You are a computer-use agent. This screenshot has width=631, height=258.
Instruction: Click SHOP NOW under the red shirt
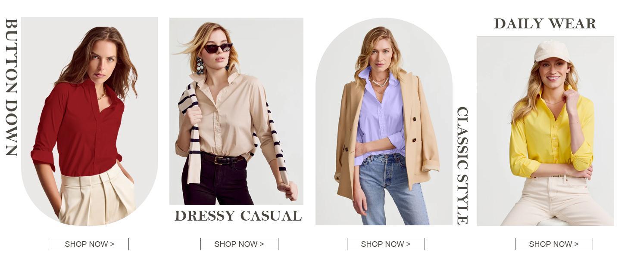pyautogui.click(x=90, y=244)
